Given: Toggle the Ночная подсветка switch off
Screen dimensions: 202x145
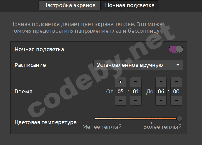Looking at the screenshot, I should [176, 49].
